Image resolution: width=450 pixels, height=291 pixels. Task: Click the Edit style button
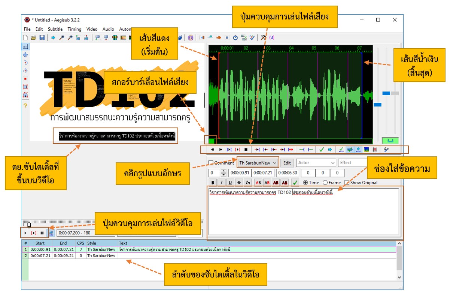(x=287, y=163)
